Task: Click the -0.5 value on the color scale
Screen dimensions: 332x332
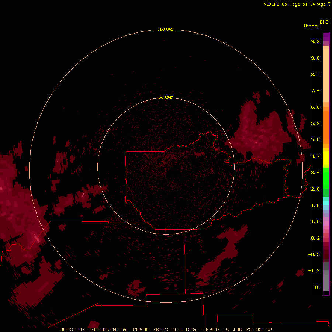Action: (x=314, y=255)
